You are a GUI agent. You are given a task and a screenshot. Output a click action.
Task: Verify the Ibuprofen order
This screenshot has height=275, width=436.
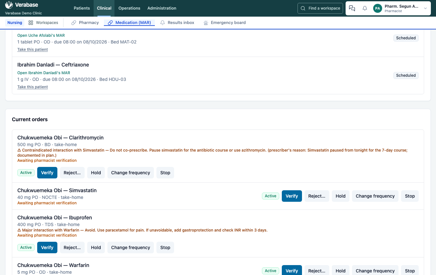tap(47, 247)
